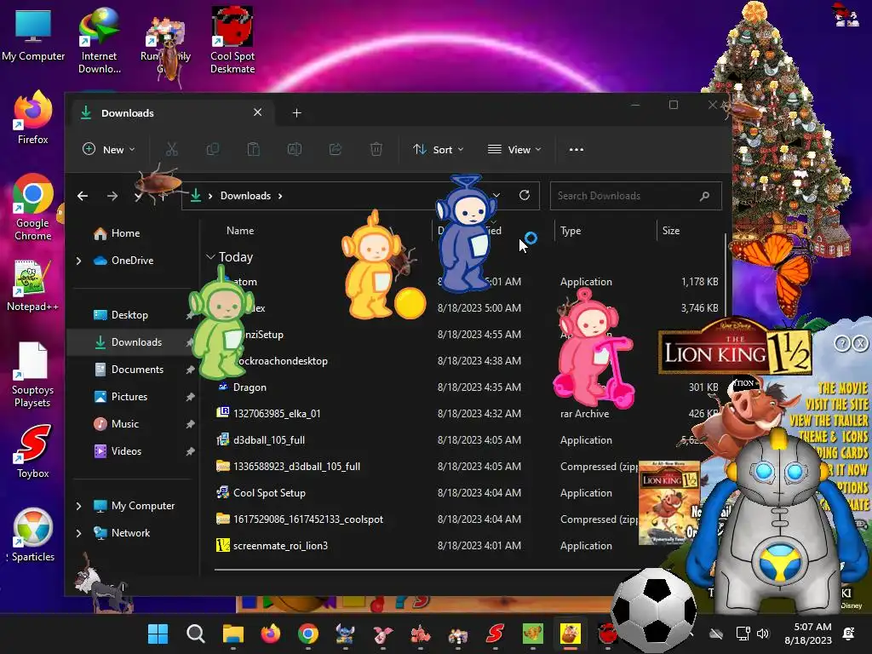Select the screenmate_roi_lion3 file
Image resolution: width=872 pixels, height=654 pixels.
(280, 546)
